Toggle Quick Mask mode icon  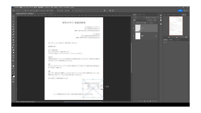[x=13, y=79]
